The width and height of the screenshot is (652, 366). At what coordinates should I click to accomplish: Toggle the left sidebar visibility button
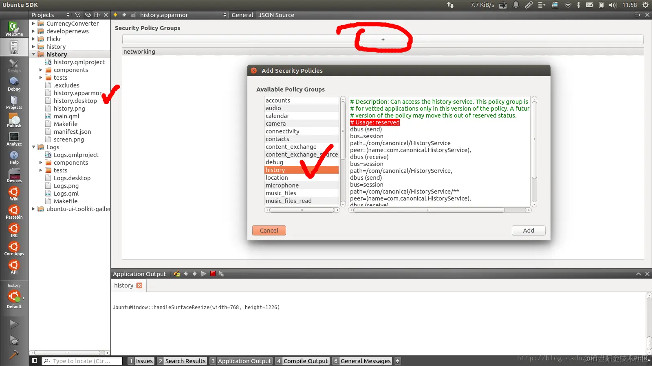[x=35, y=361]
